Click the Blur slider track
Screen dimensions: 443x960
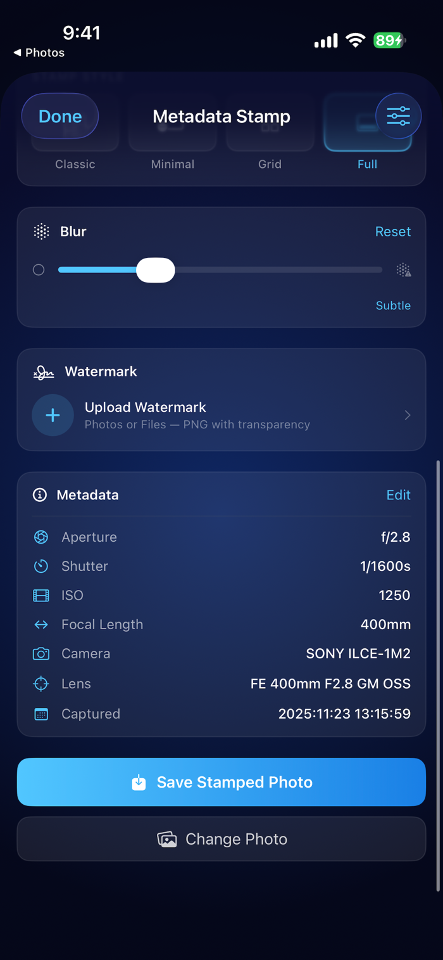tap(220, 270)
